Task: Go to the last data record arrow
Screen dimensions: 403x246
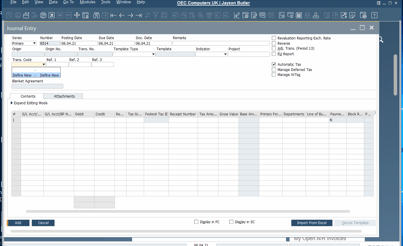Action: click(139, 15)
